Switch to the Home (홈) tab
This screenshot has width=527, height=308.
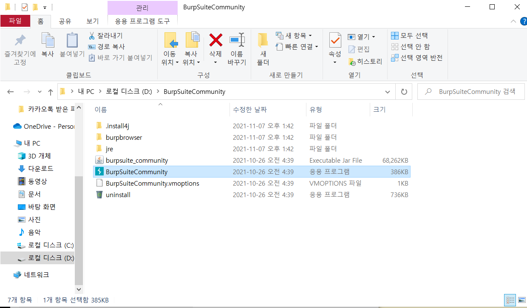[41, 21]
